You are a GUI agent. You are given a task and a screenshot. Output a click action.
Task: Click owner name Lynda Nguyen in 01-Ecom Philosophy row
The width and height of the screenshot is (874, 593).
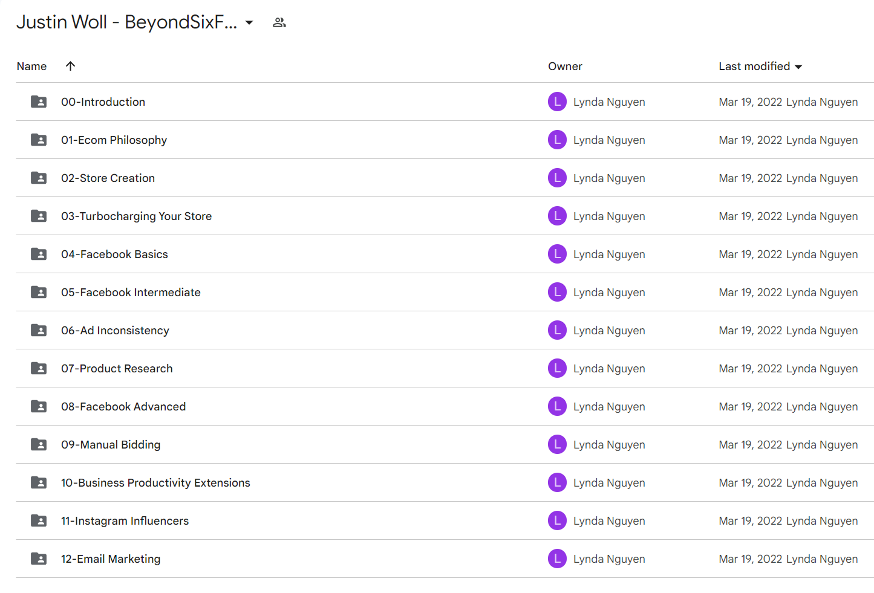tap(609, 140)
